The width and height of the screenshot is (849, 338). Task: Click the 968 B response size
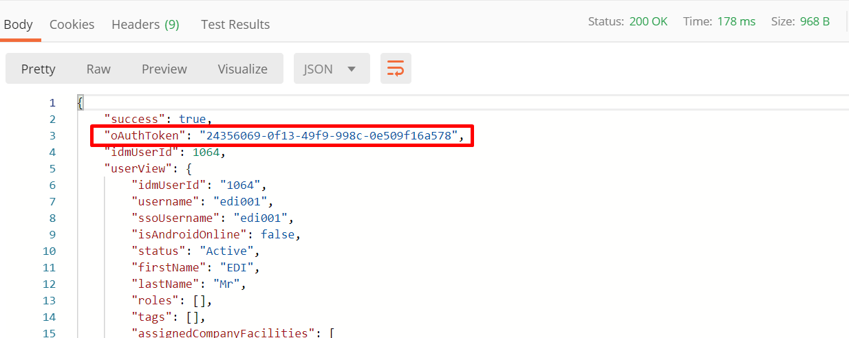815,21
